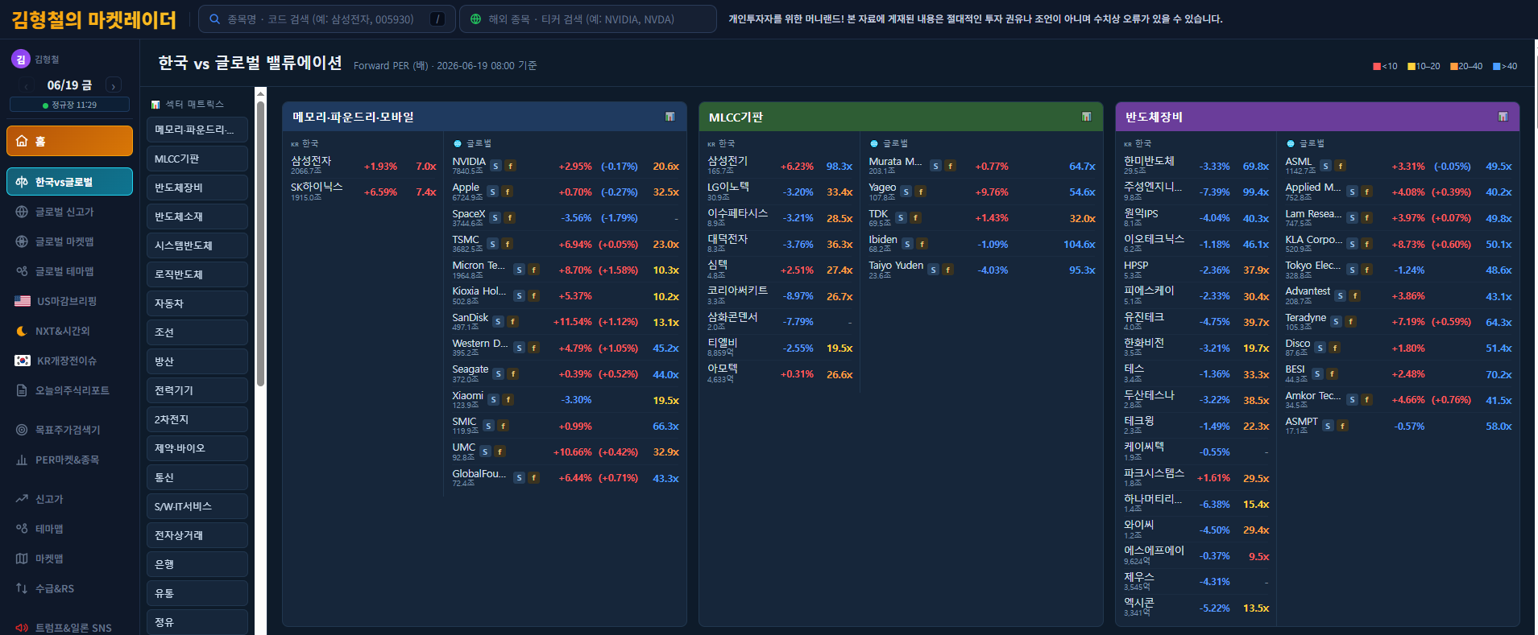Go to the previous date with left arrow

click(27, 85)
